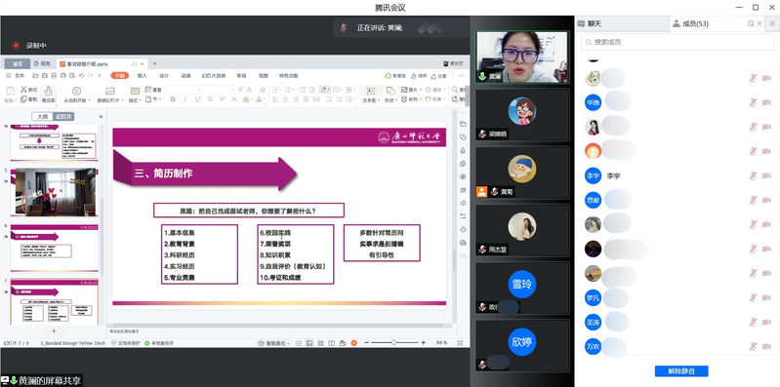The height and width of the screenshot is (387, 780).
Task: Click the Bold formatting icon
Action: pos(173,99)
